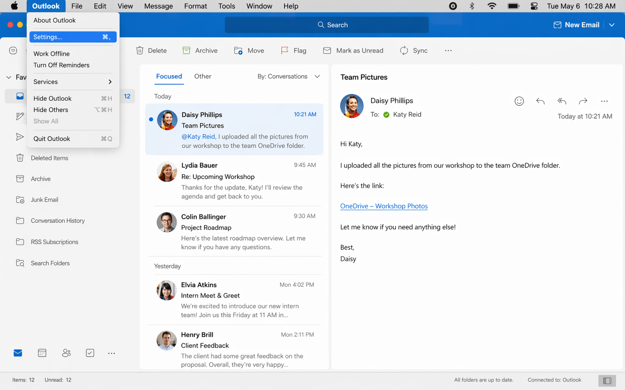
Task: Switch to the Other tab
Action: click(203, 76)
